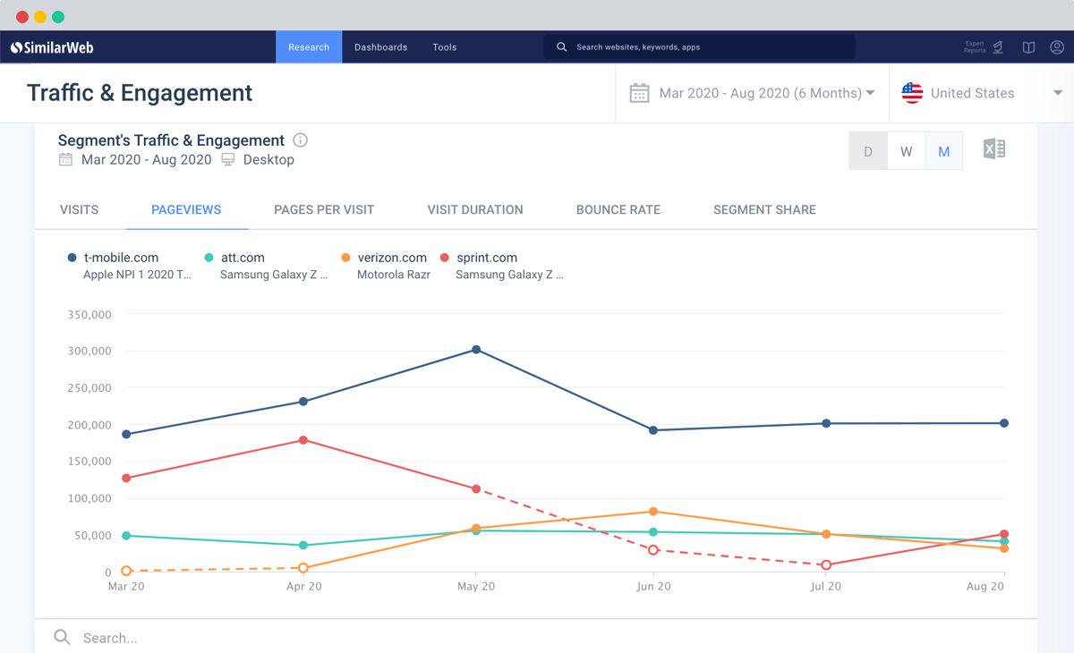Click Motorola Razr segment text
This screenshot has width=1074, height=653.
pos(394,276)
